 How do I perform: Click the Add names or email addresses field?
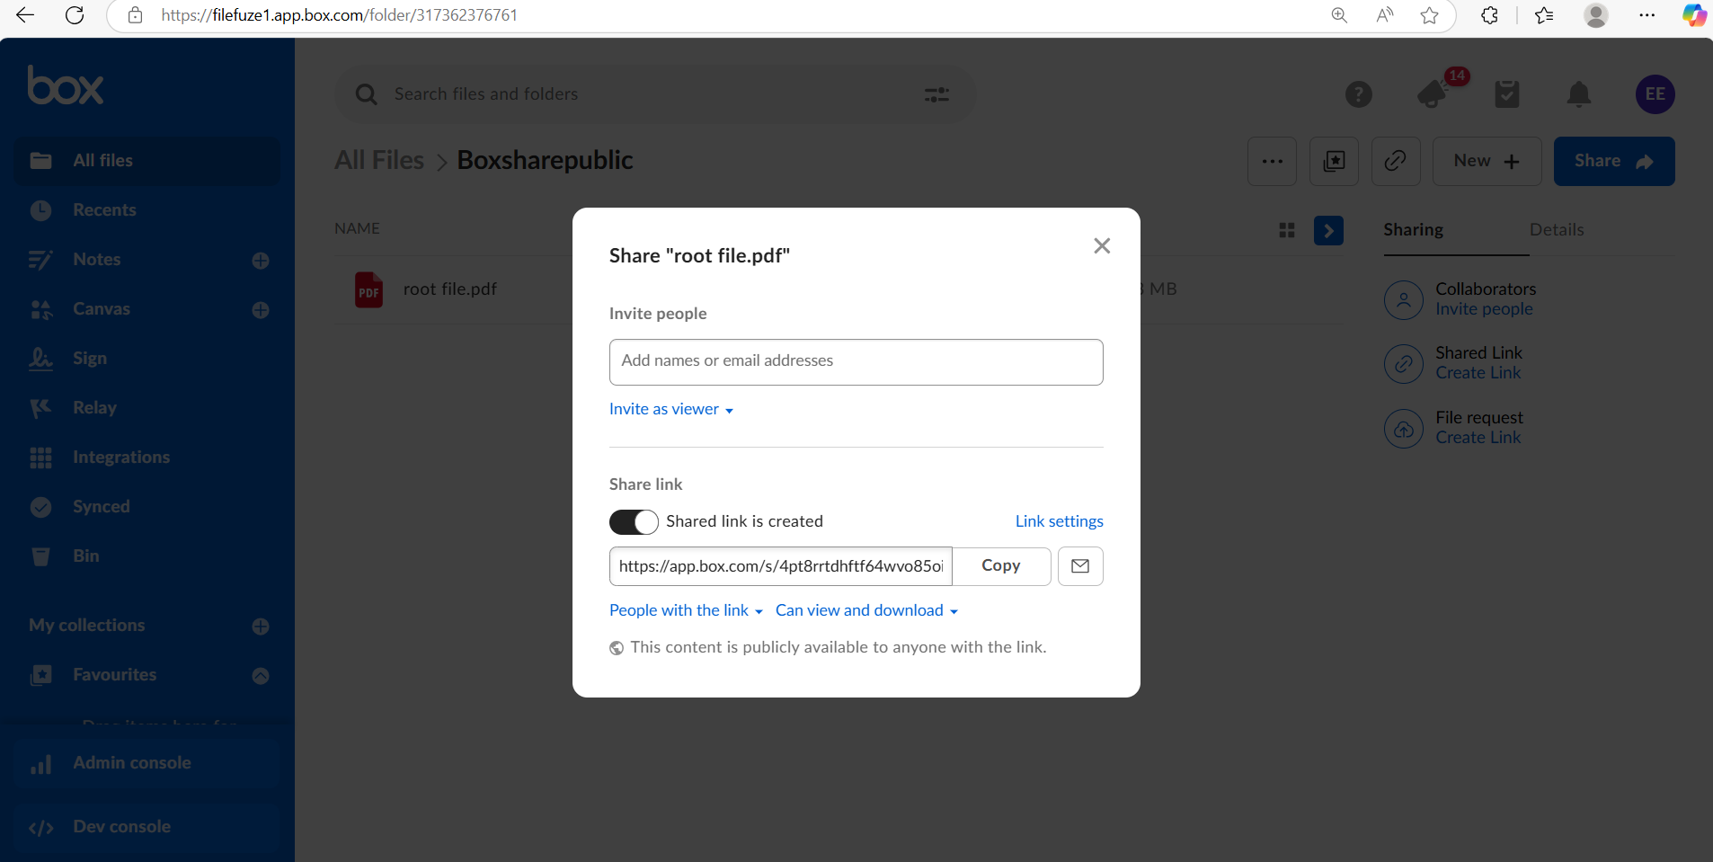point(856,361)
